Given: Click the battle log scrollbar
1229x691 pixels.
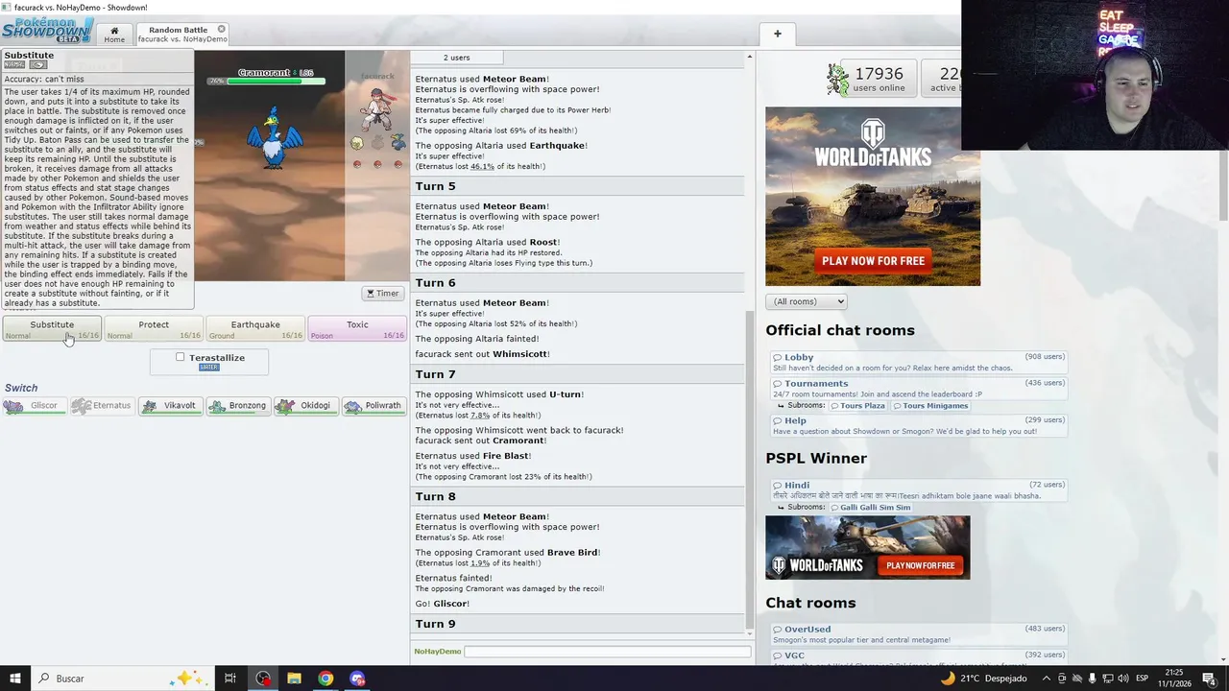Looking at the screenshot, I should [749, 470].
